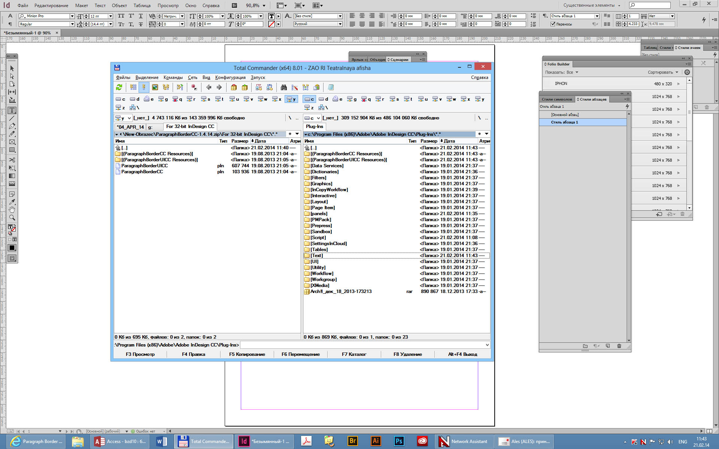Expand the Total Commander command line history dropdown
Image resolution: width=719 pixels, height=449 pixels.
point(487,345)
